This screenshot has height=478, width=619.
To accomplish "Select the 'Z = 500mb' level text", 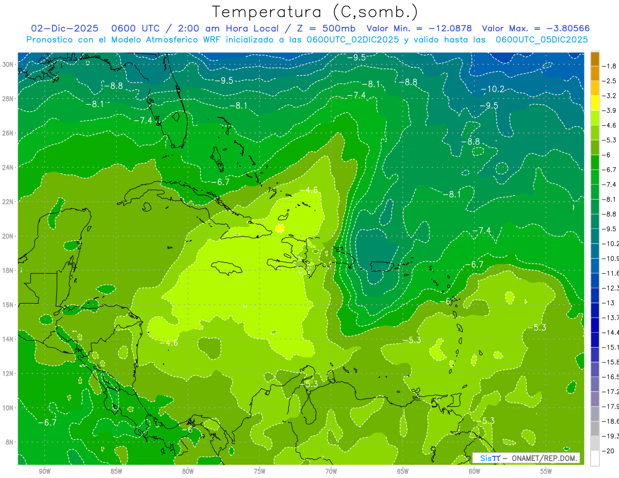I will tap(325, 28).
